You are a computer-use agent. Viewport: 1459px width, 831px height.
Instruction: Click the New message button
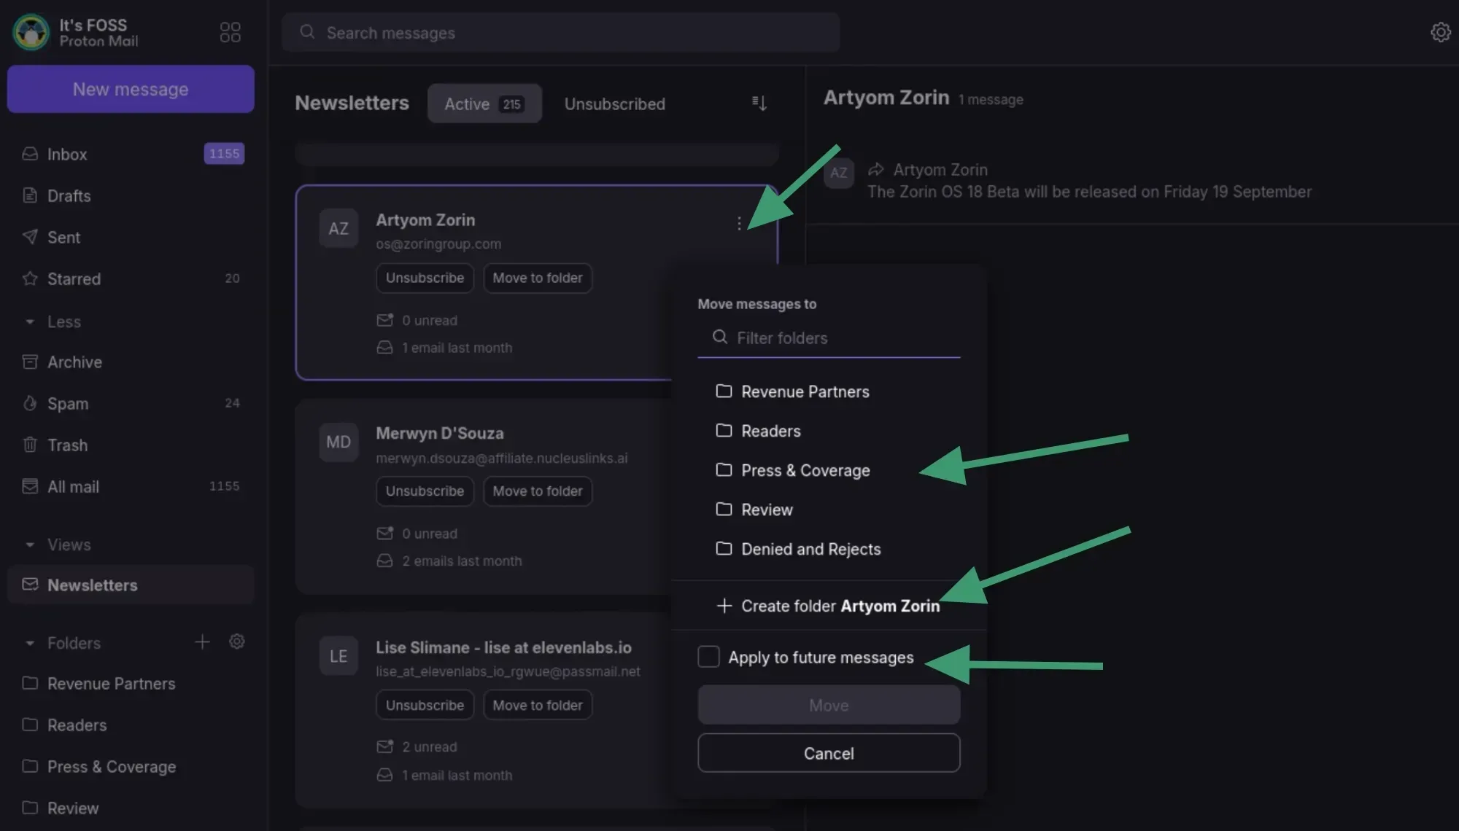[x=131, y=89]
